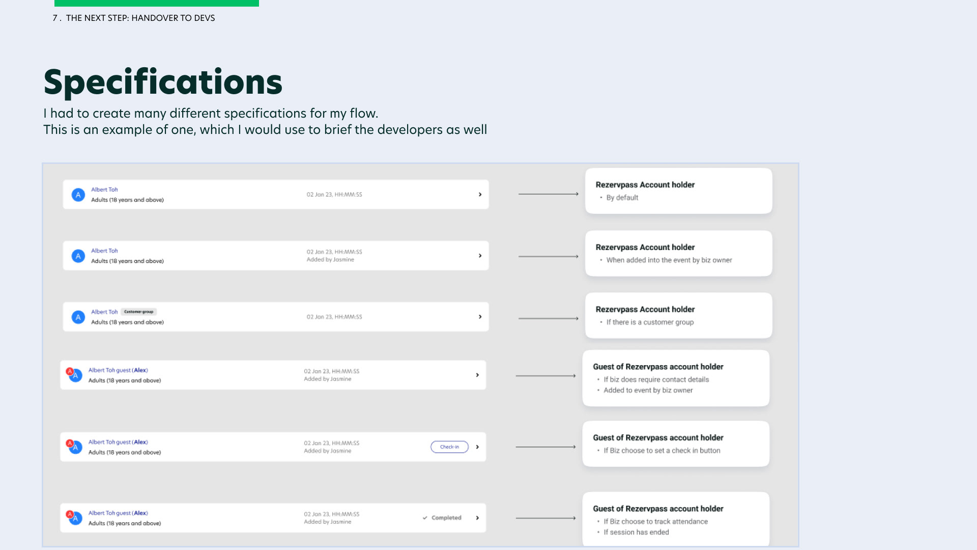
Task: Select card 'If there is a customer group'
Action: pyautogui.click(x=678, y=315)
